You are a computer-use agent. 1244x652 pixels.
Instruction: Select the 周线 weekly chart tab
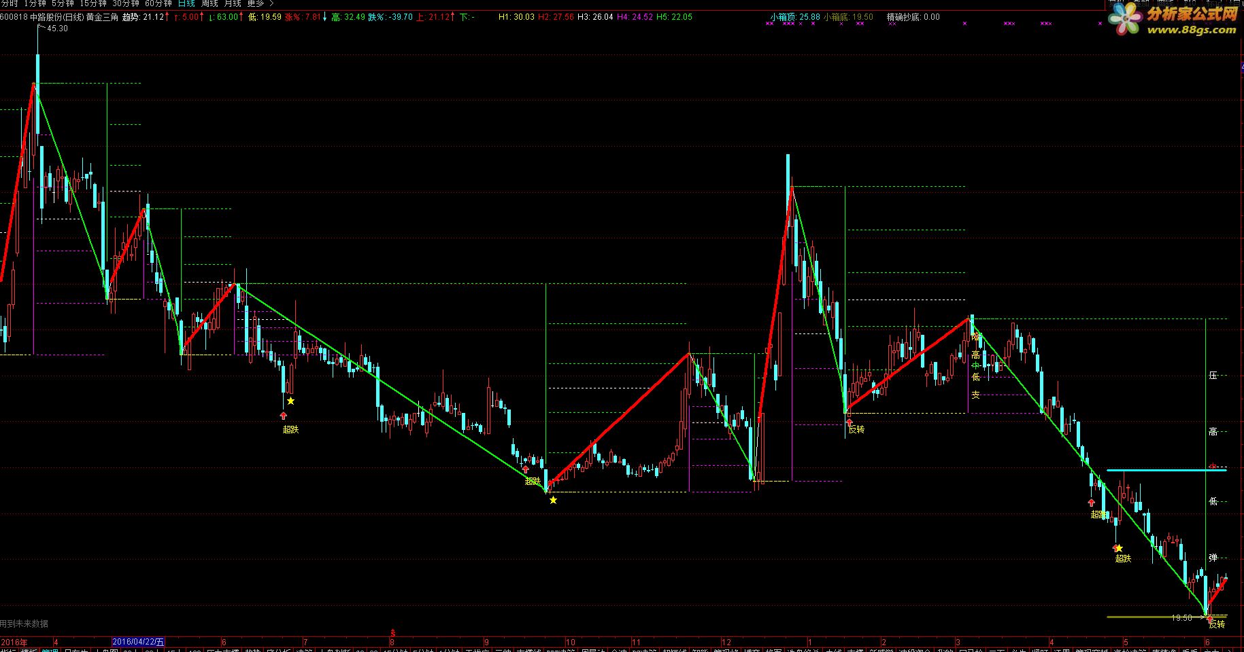209,4
